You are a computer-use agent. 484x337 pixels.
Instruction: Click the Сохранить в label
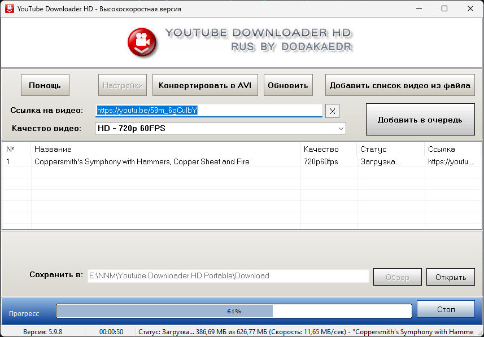[56, 275]
